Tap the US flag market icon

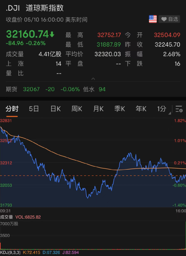(153, 19)
